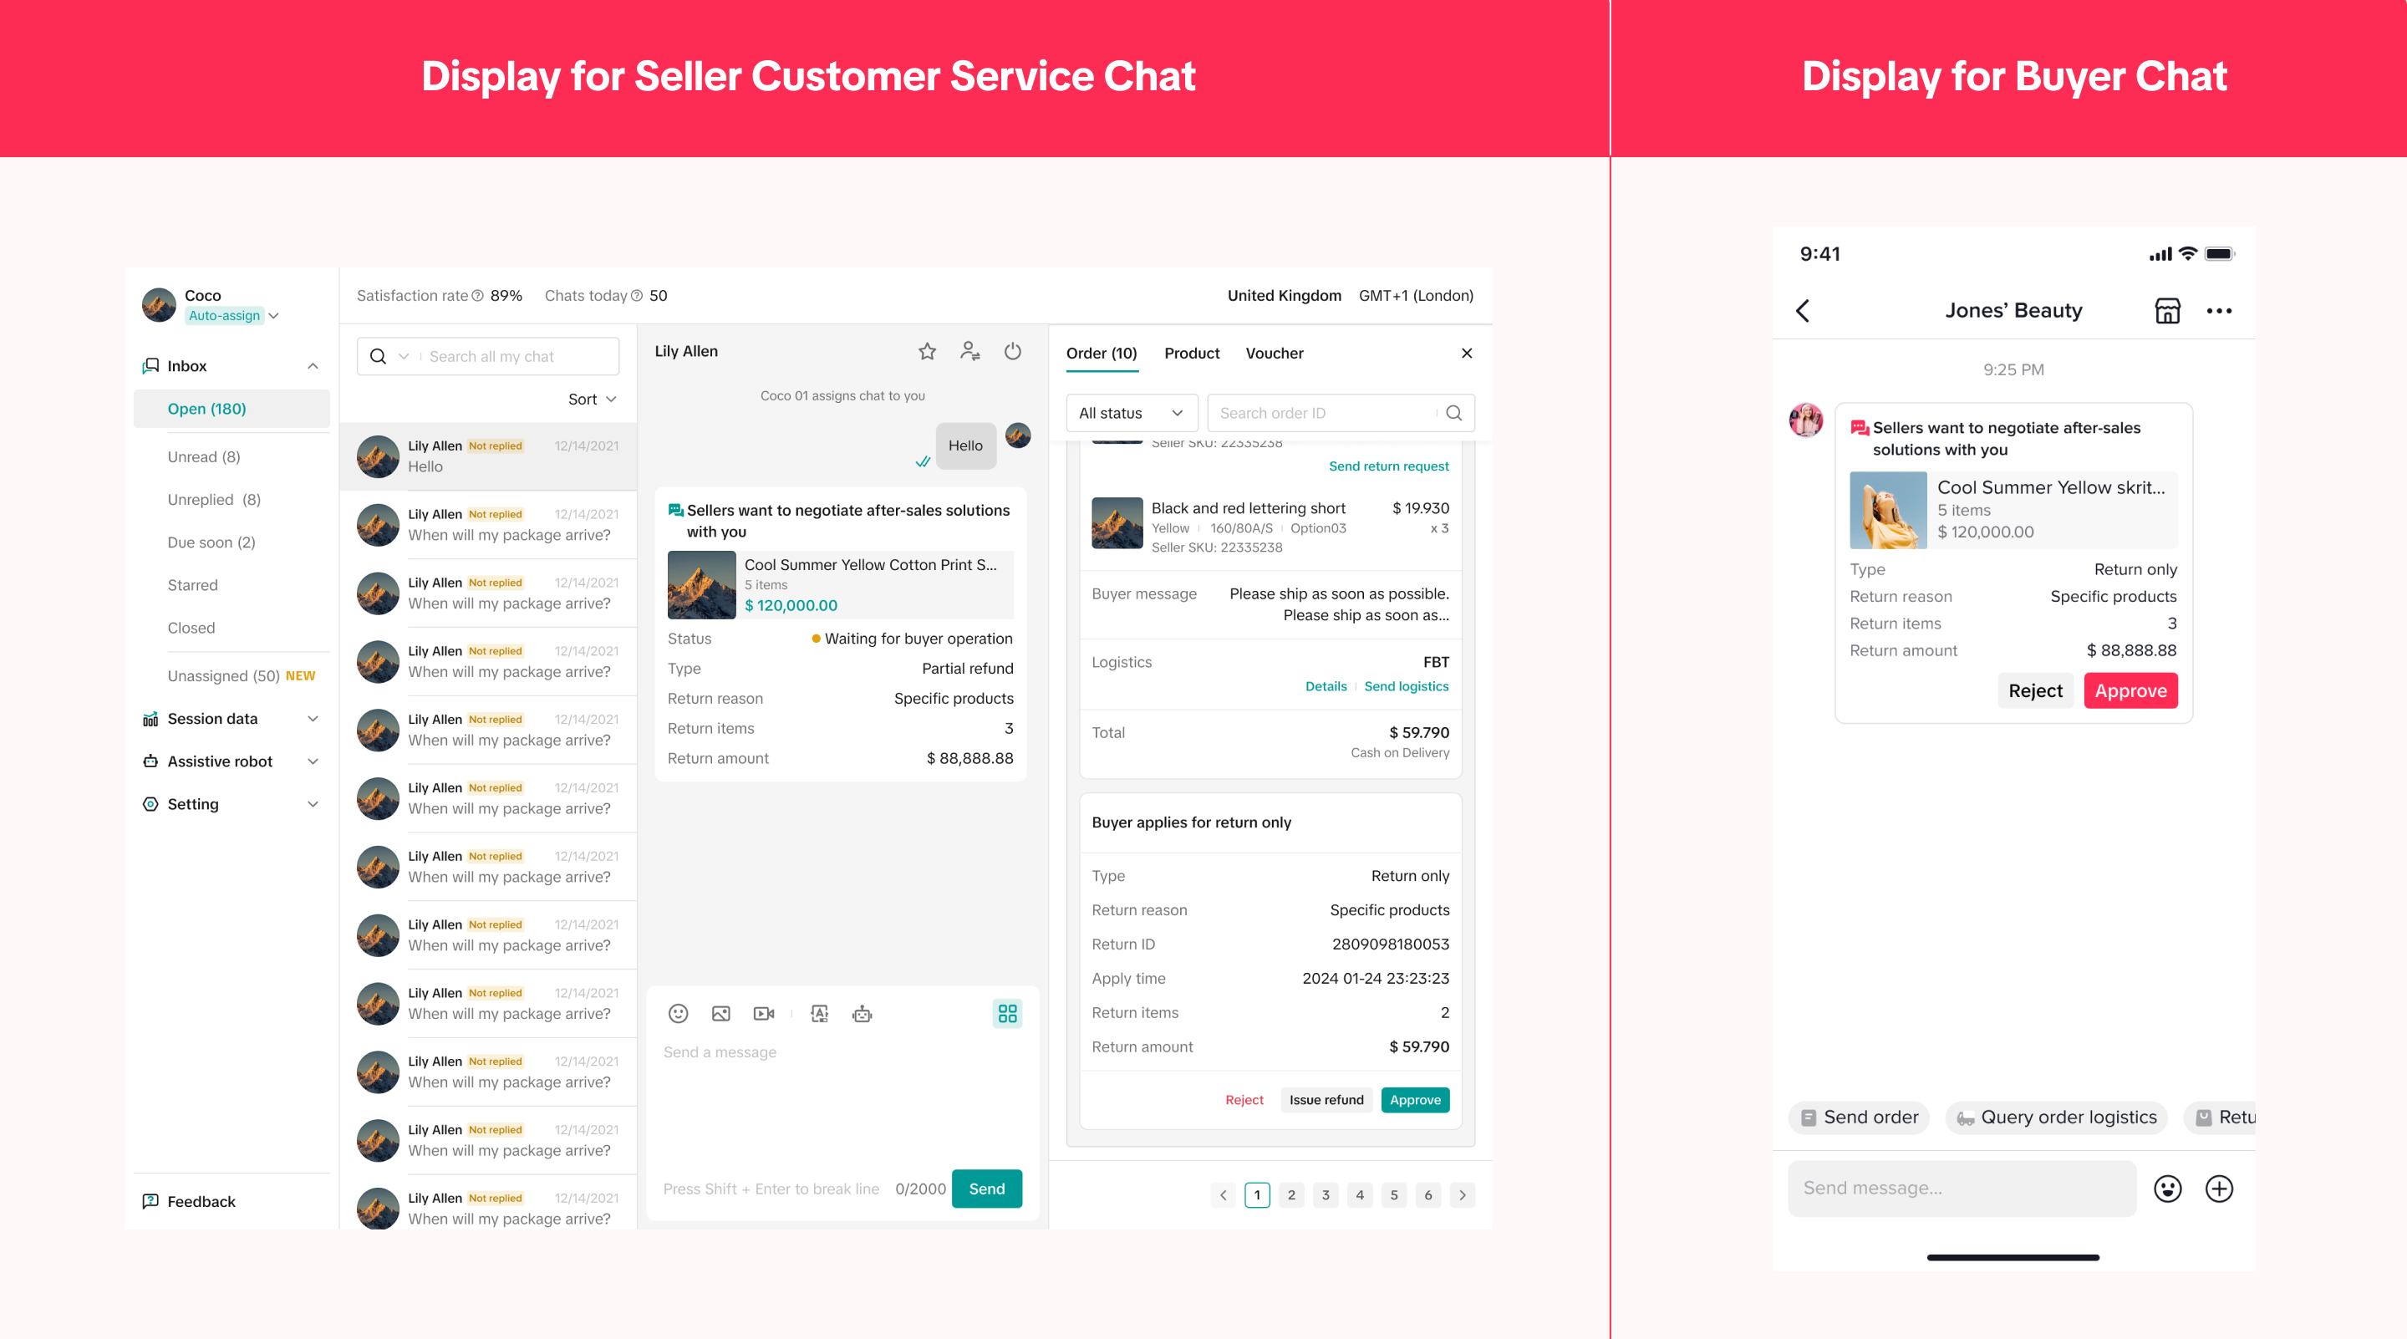The height and width of the screenshot is (1339, 2407).
Task: Star the Lily Allen chat
Action: 926,351
